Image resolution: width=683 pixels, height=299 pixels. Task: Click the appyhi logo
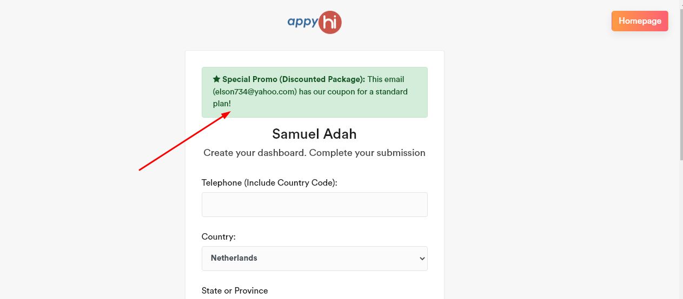point(314,22)
